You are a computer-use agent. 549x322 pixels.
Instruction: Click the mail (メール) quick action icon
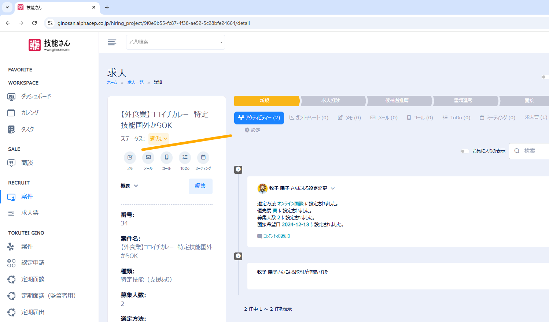coord(148,157)
